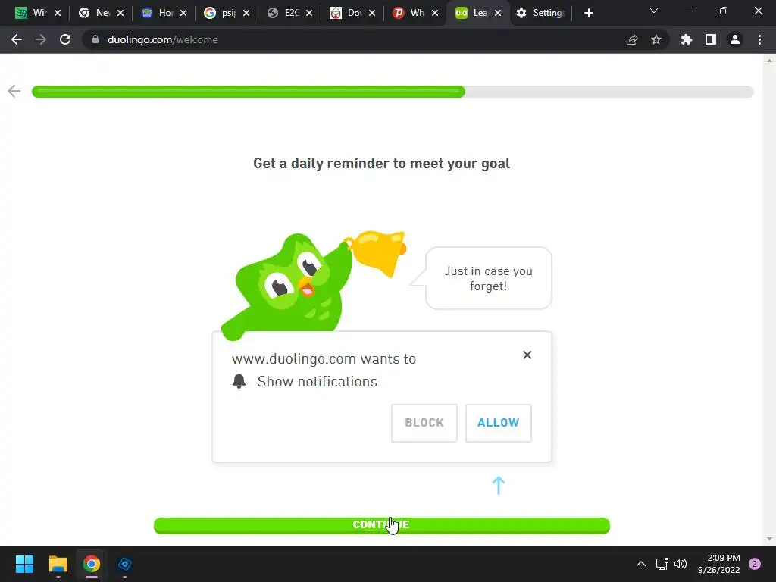Click the Chrome taskbar icon

92,564
